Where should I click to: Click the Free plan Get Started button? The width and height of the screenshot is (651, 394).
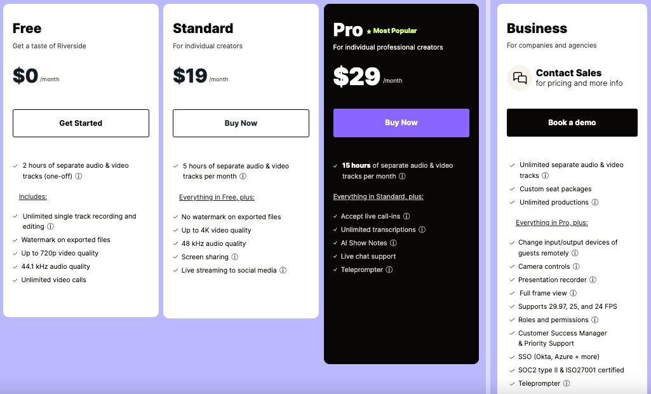tap(81, 123)
